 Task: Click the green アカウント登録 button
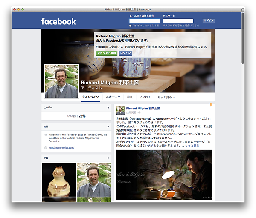click(x=107, y=53)
